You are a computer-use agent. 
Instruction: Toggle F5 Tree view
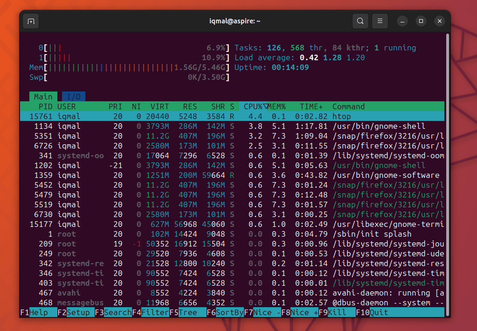click(x=188, y=312)
